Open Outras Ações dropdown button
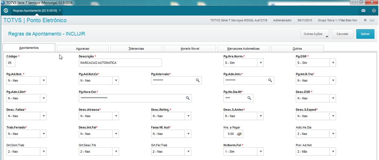 click(315, 34)
